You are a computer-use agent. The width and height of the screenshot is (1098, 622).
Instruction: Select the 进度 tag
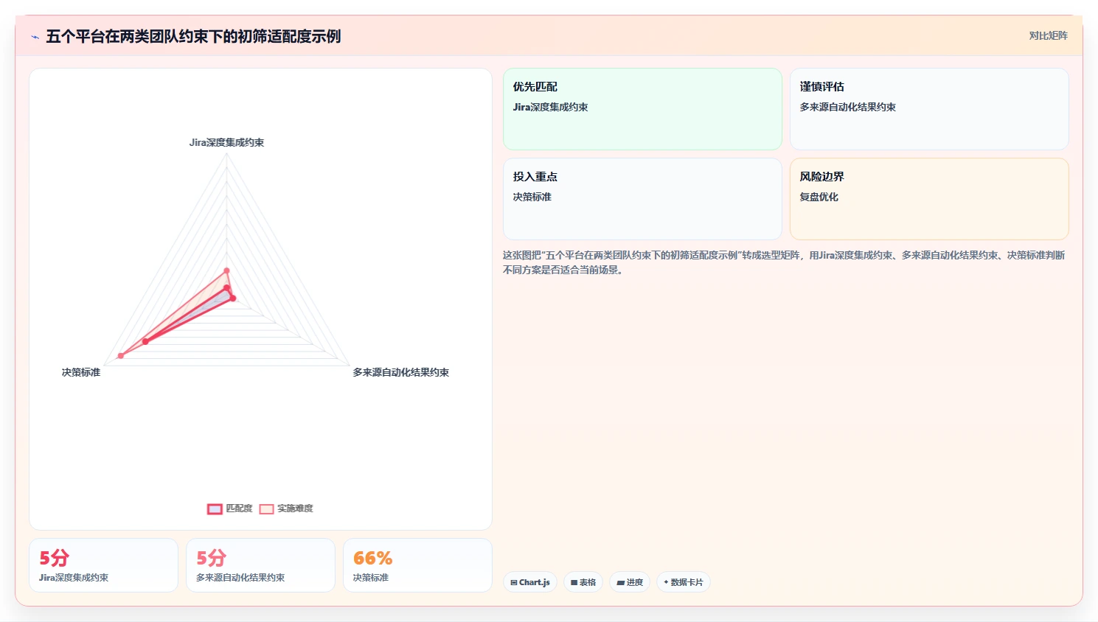[630, 582]
